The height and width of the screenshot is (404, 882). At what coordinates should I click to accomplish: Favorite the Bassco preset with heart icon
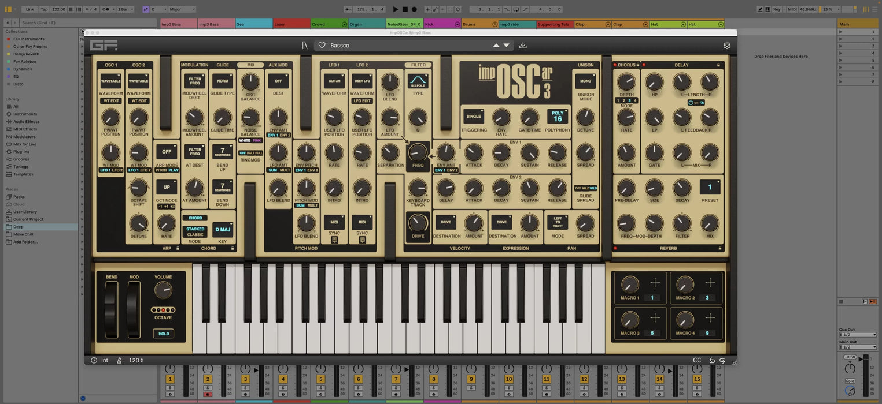(x=322, y=45)
